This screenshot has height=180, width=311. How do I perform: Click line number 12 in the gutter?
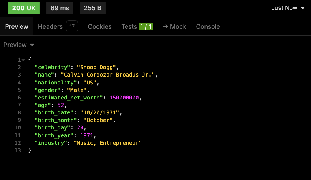[17, 143]
